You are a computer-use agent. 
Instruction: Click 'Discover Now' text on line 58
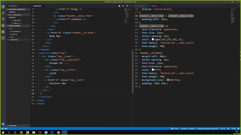click(x=58, y=83)
